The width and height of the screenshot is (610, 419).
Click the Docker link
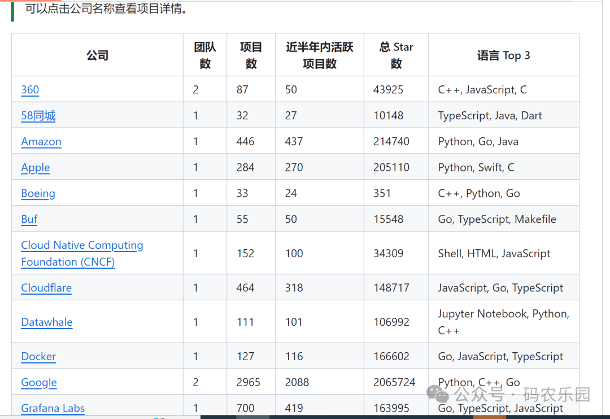point(38,356)
